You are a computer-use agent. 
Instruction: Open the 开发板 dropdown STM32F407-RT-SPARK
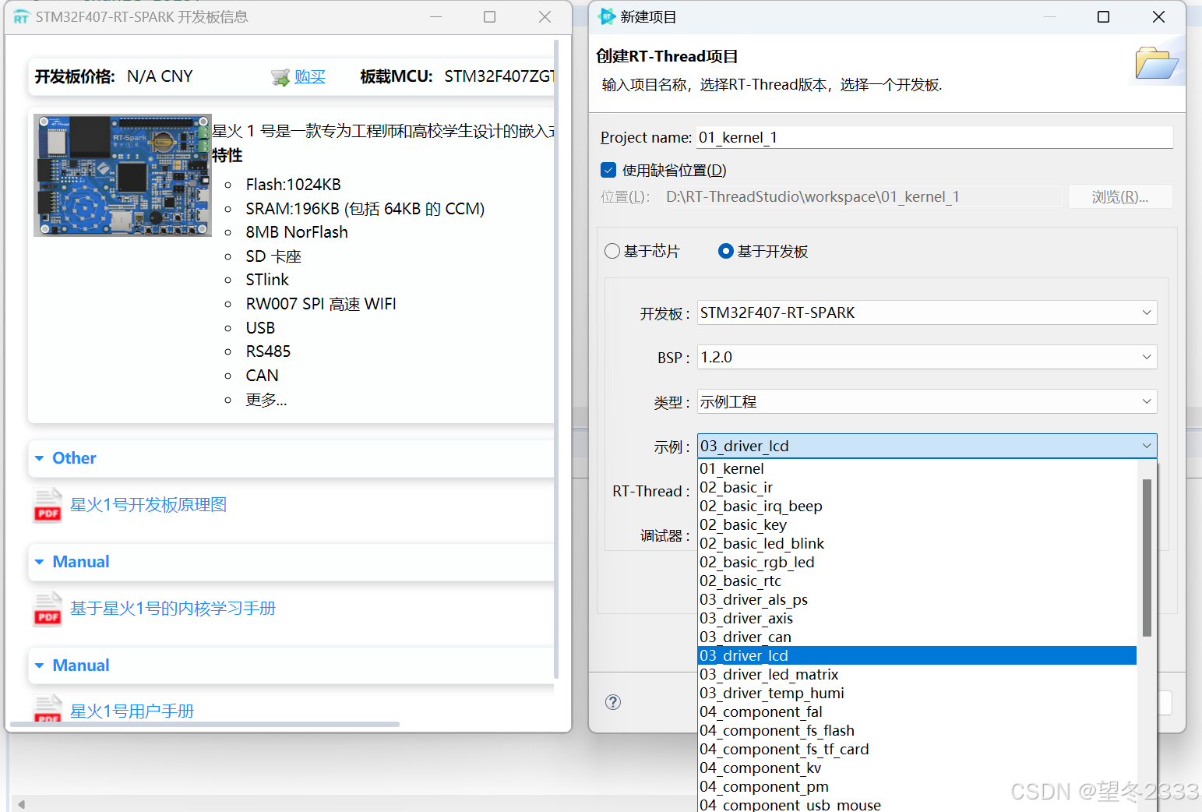click(x=927, y=312)
